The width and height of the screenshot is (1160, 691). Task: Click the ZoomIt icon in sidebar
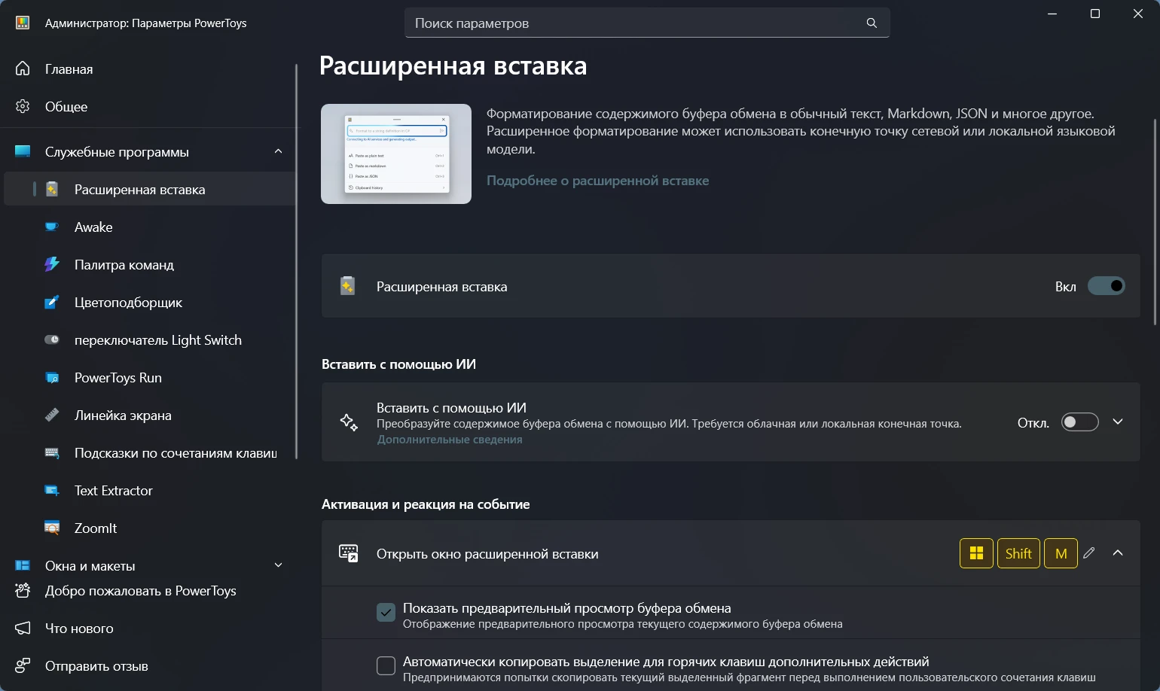tap(52, 528)
